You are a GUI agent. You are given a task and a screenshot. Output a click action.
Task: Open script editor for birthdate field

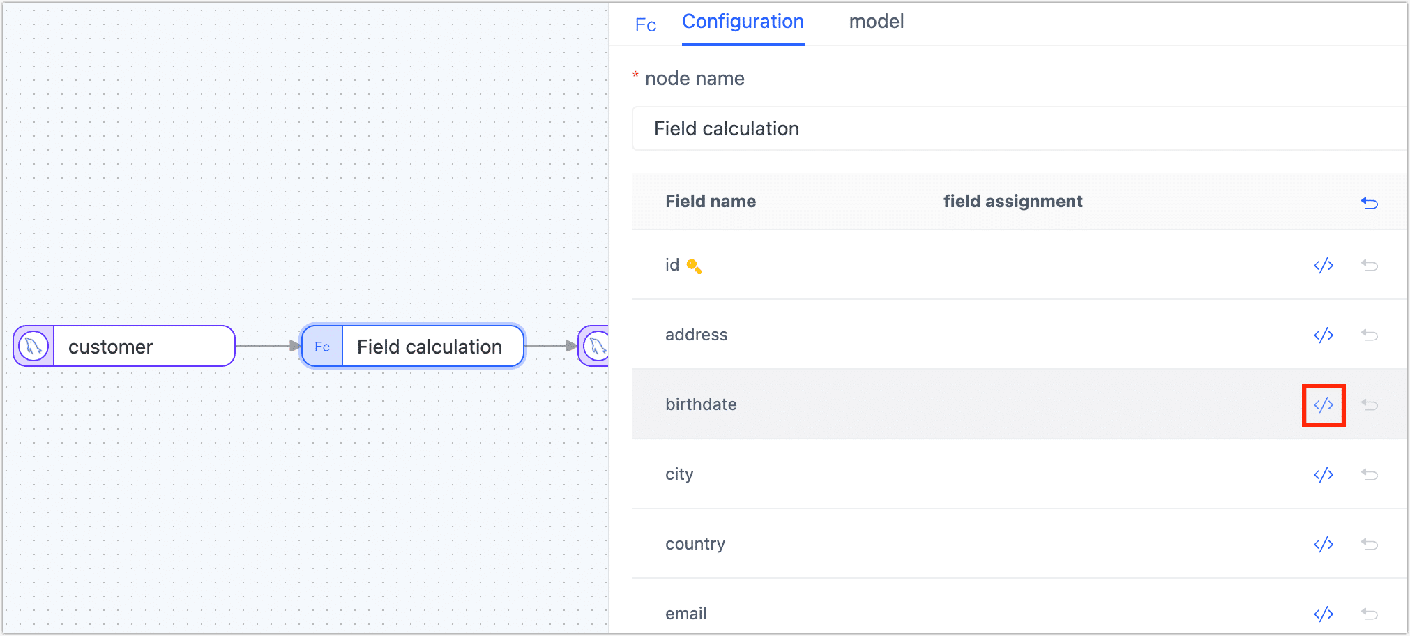(x=1323, y=405)
